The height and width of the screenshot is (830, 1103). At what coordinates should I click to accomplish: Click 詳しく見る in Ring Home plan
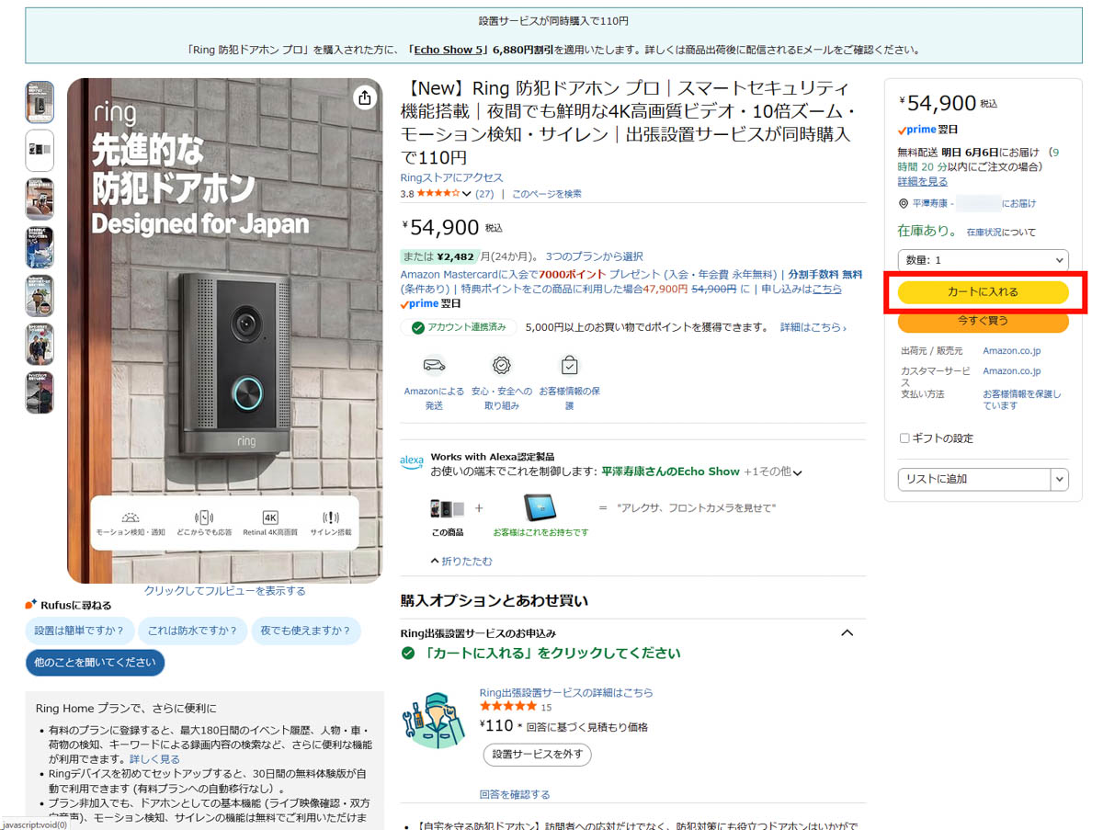point(154,759)
